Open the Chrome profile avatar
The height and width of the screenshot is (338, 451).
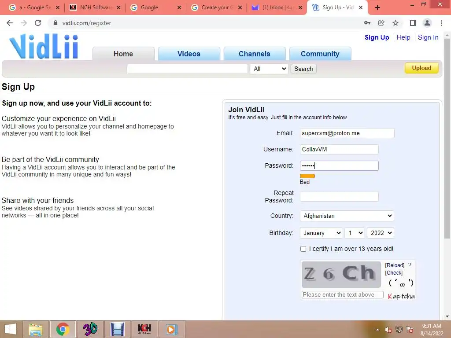pyautogui.click(x=427, y=23)
